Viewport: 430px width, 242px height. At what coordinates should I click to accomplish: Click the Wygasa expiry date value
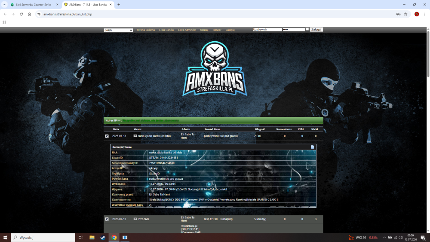(x=188, y=190)
